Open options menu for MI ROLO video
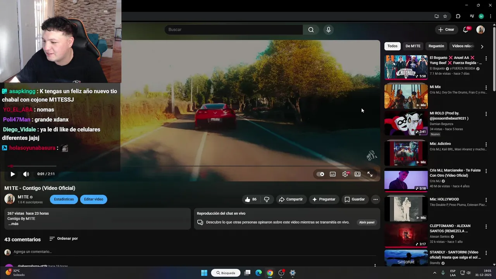This screenshot has width=496, height=279. [x=486, y=114]
